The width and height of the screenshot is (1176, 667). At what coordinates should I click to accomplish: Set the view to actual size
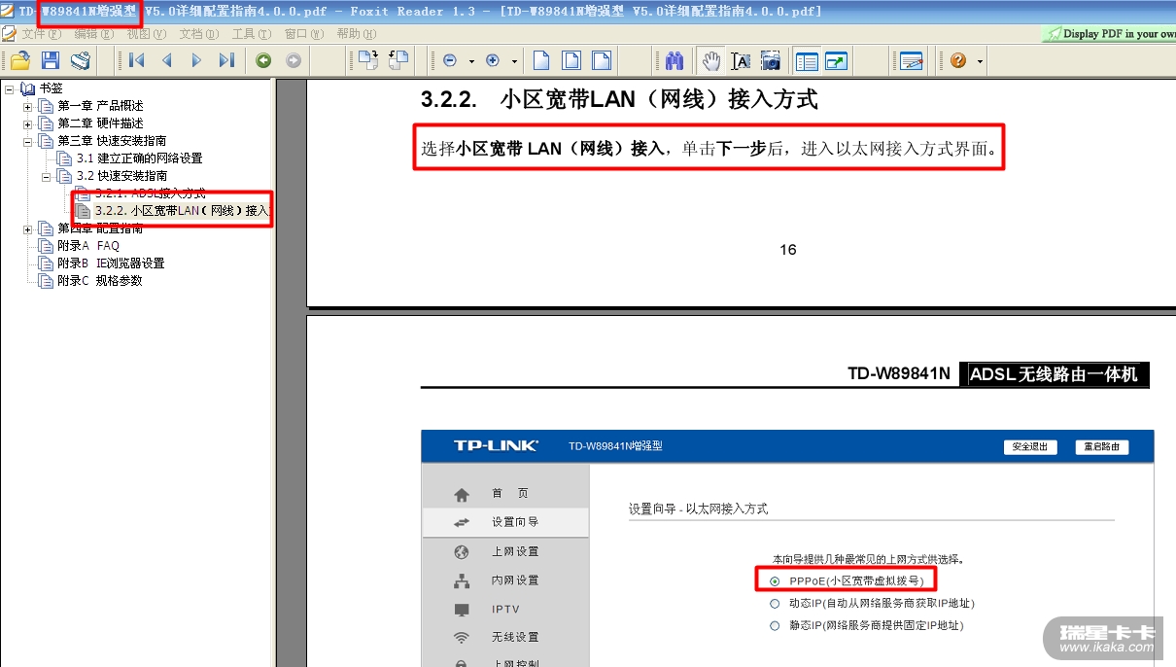click(x=541, y=60)
